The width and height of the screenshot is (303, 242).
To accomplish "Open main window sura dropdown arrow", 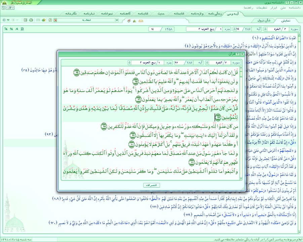I will pyautogui.click(x=266, y=29).
